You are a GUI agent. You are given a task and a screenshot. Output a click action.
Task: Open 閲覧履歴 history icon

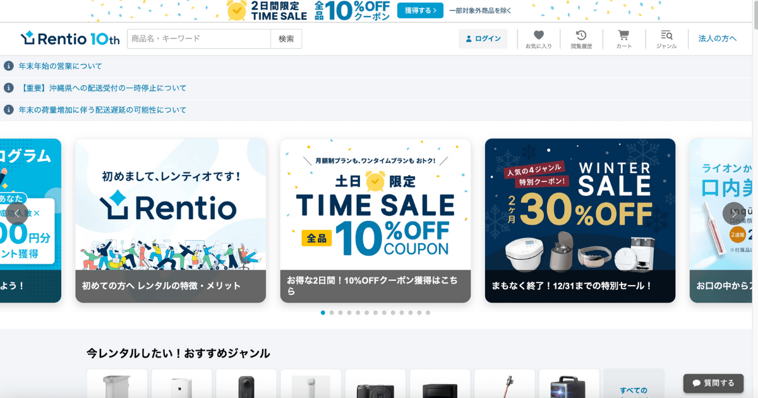pos(581,39)
